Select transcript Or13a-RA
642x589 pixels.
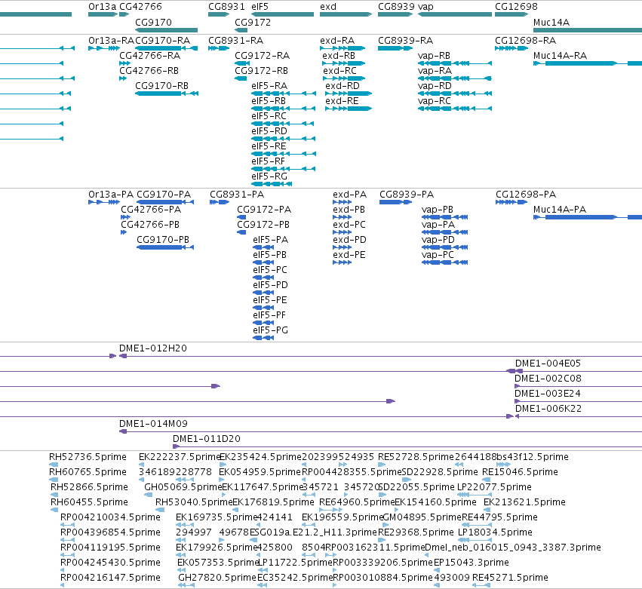pyautogui.click(x=104, y=48)
